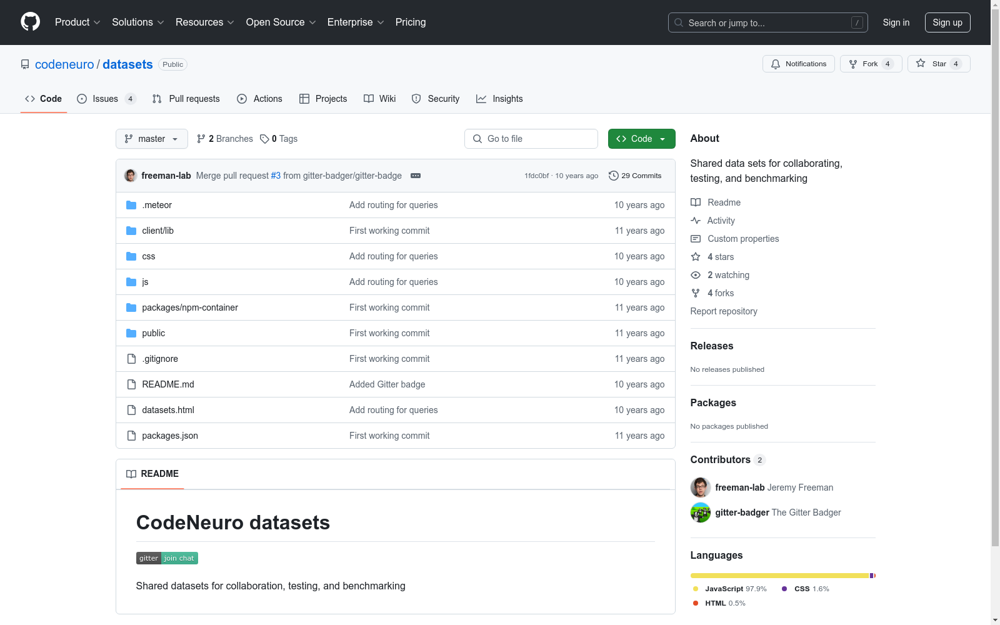The width and height of the screenshot is (1000, 625).
Task: Click gitter-badger contributor avatar
Action: pyautogui.click(x=701, y=512)
